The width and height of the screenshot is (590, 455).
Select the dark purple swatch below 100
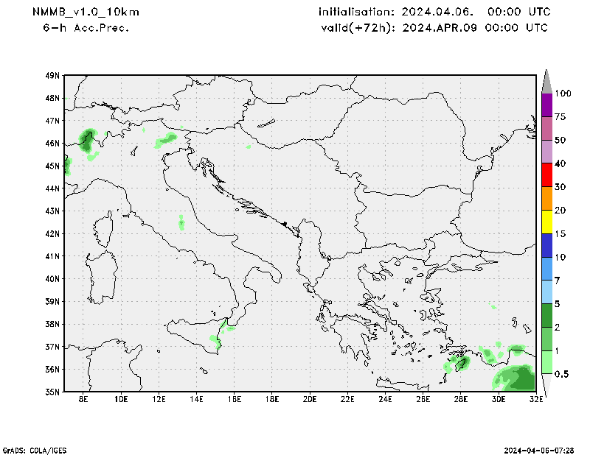546,105
